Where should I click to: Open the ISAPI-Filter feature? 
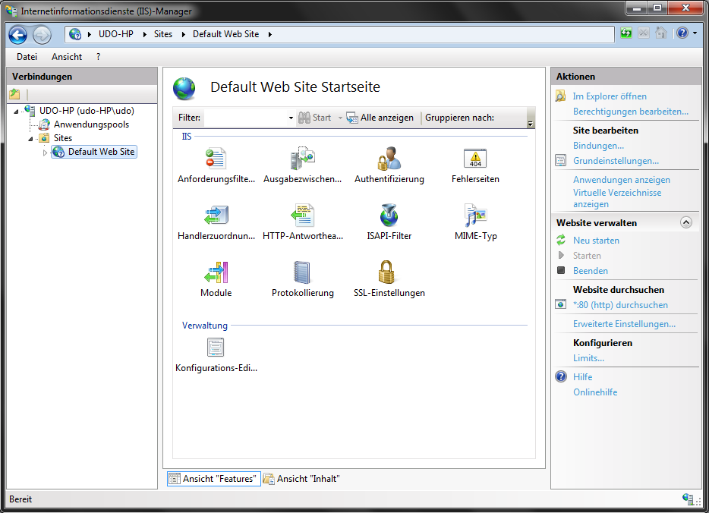(389, 216)
